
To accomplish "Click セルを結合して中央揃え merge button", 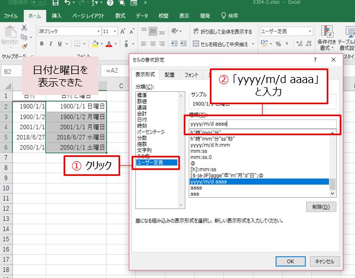I will (x=220, y=44).
